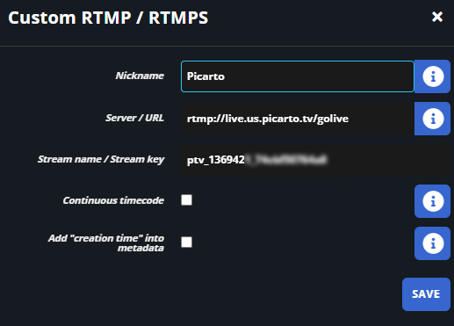Click the Server / URL label
The height and width of the screenshot is (326, 454).
click(134, 118)
